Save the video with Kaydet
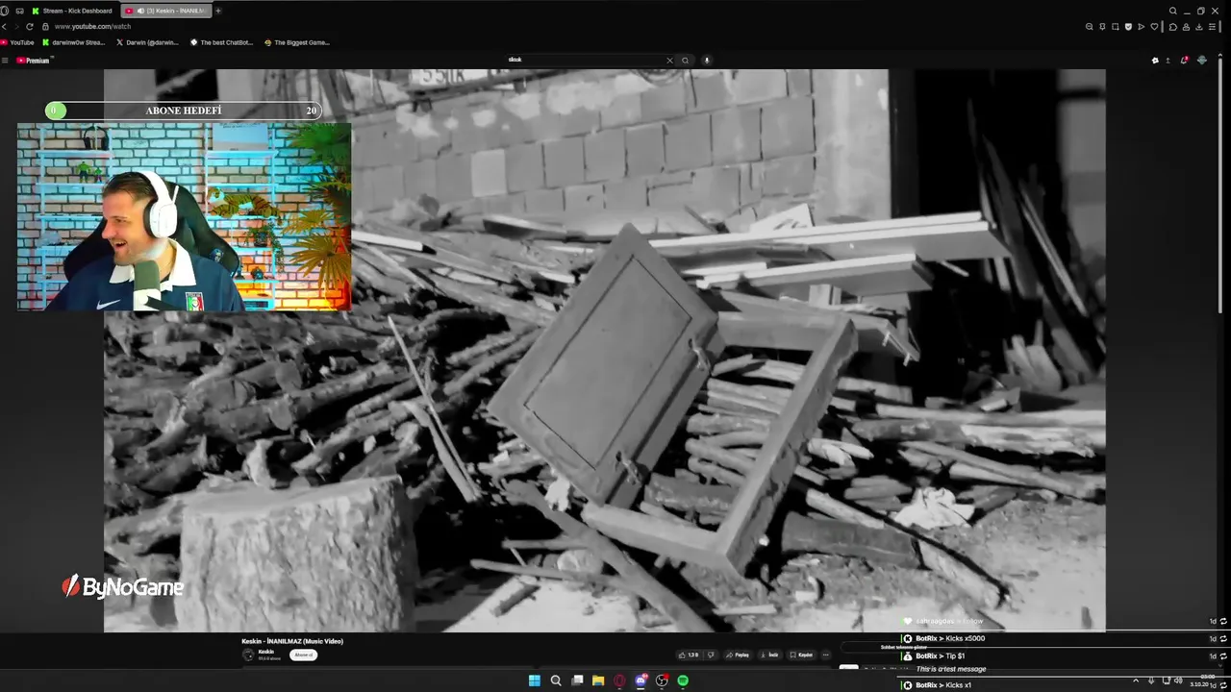1231x692 pixels. pyautogui.click(x=801, y=655)
